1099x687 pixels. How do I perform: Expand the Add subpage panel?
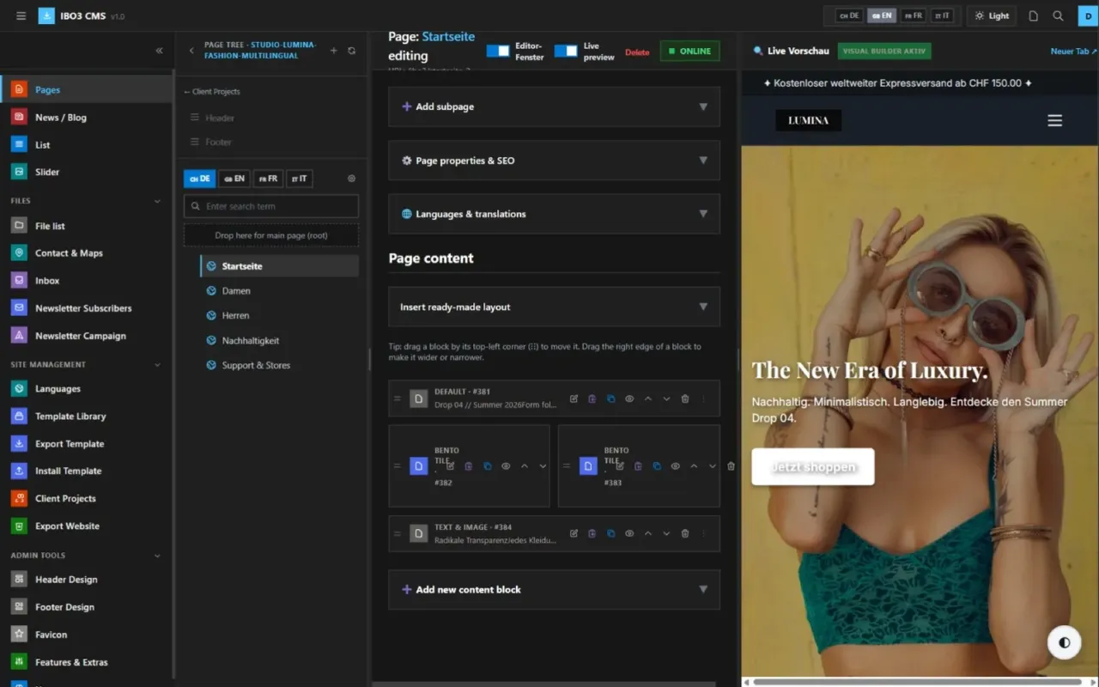click(x=554, y=106)
